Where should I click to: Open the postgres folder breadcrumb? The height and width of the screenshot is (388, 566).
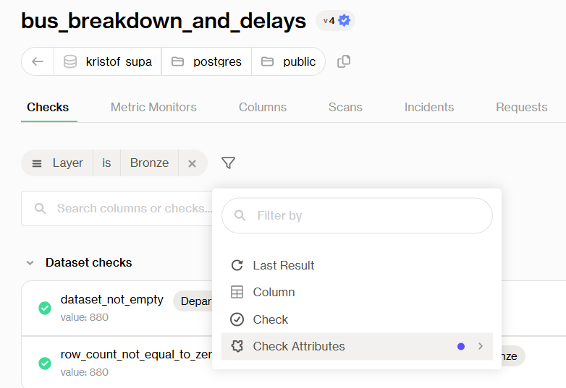(206, 61)
